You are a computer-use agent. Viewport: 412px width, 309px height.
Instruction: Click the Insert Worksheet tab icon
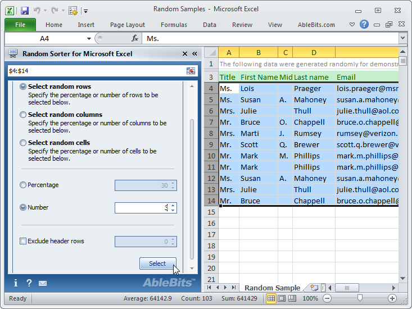[314, 288]
